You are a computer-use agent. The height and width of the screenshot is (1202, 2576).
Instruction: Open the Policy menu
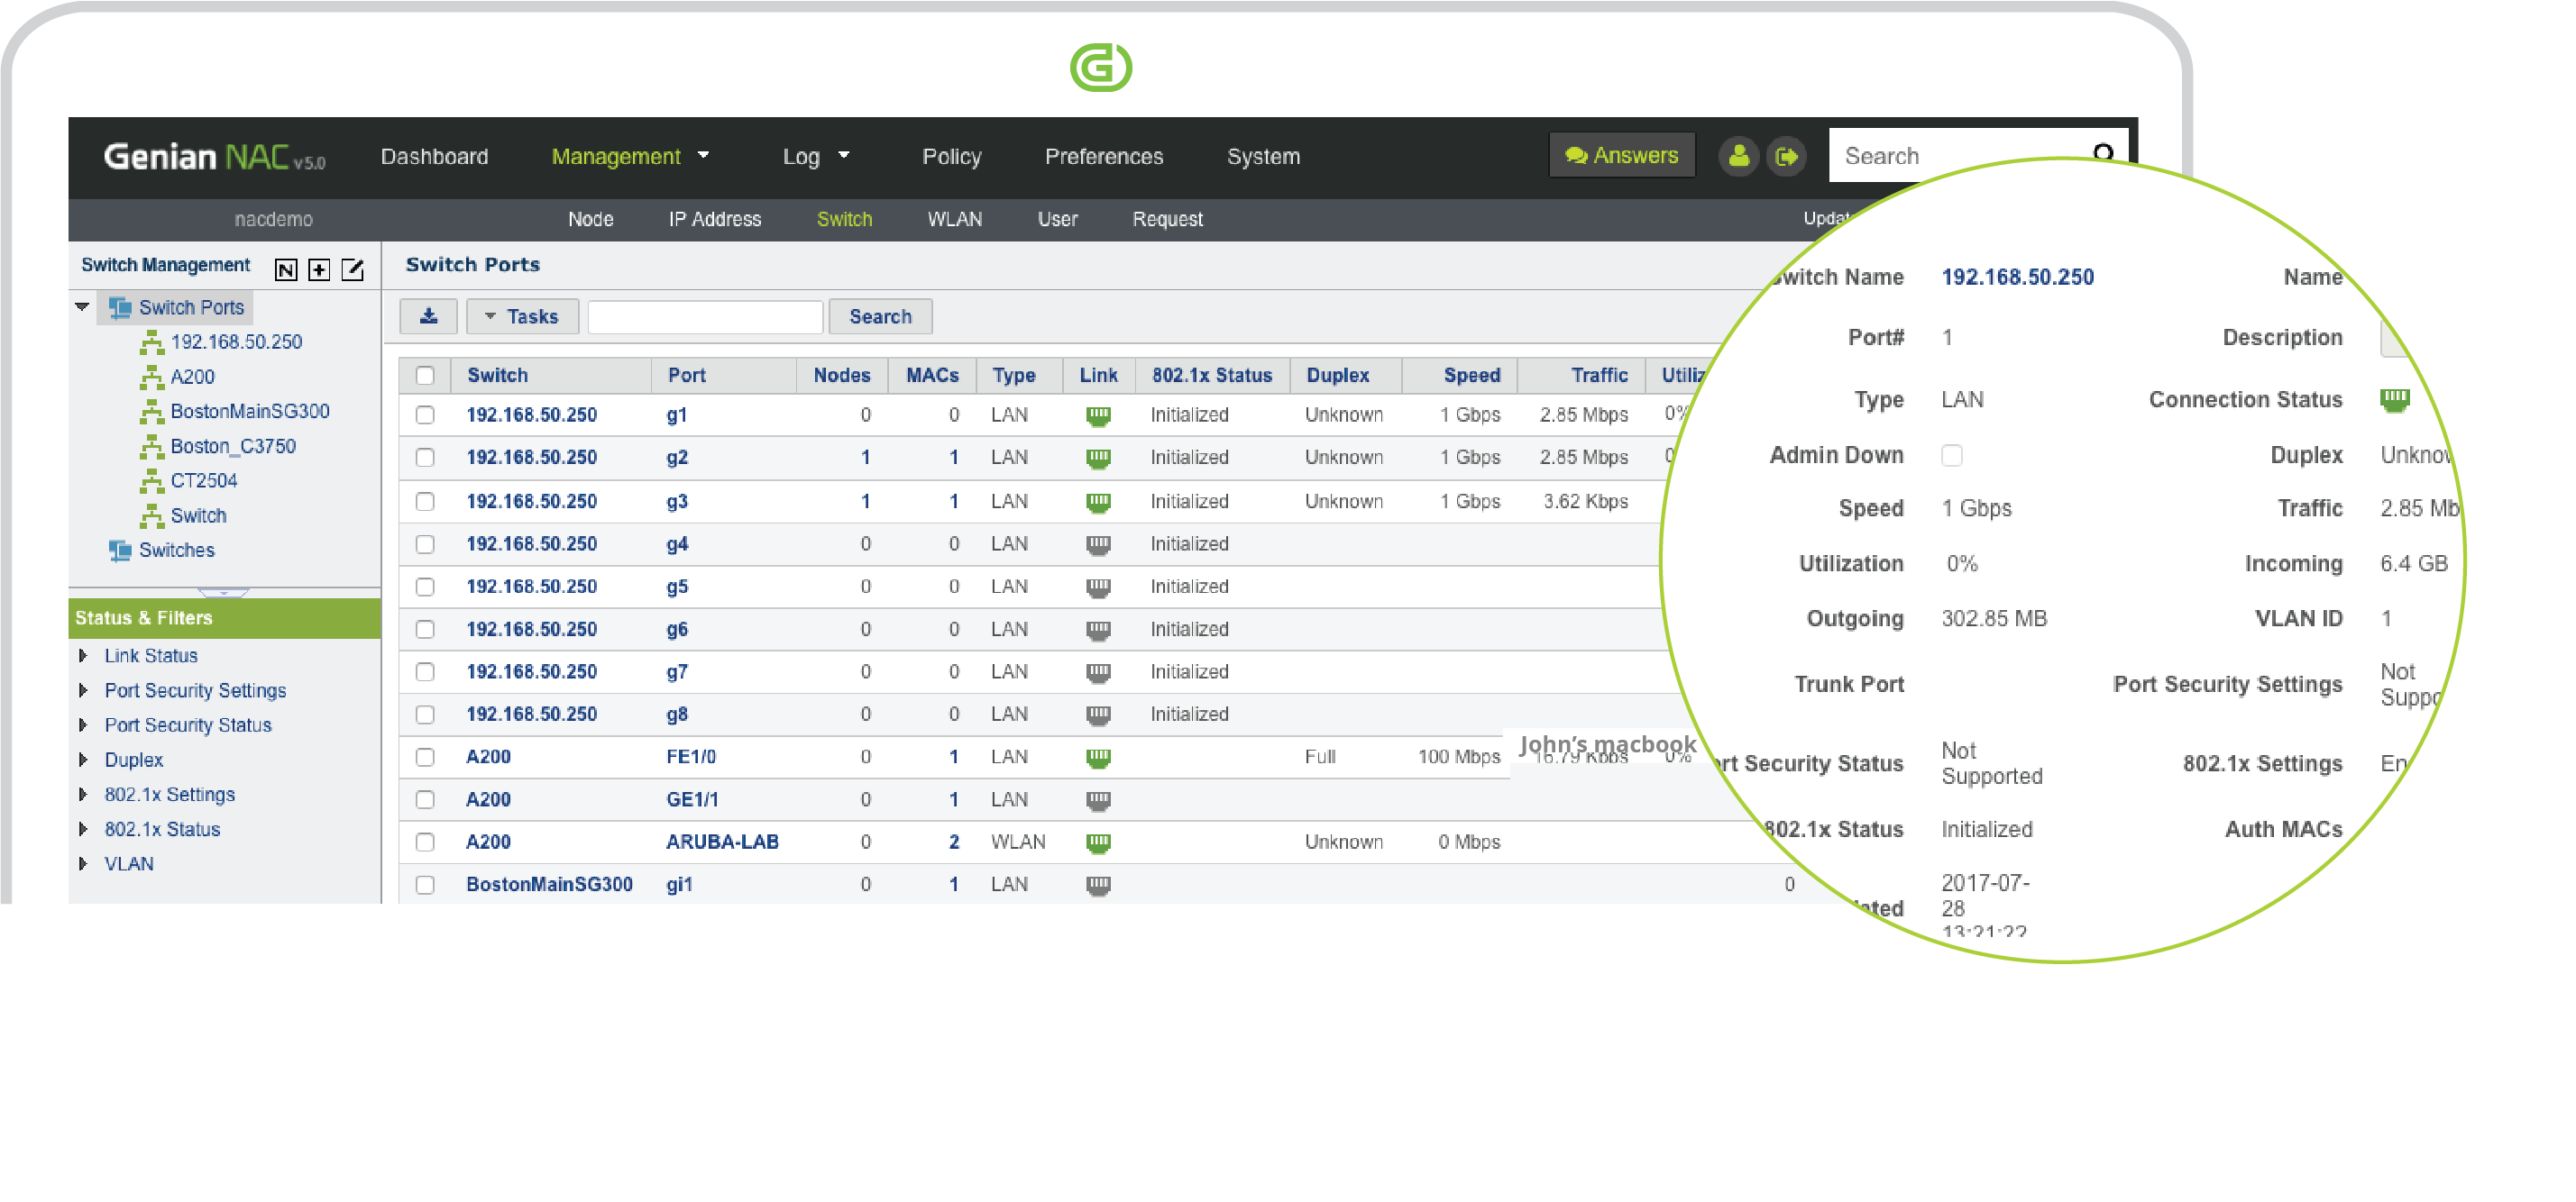point(951,156)
